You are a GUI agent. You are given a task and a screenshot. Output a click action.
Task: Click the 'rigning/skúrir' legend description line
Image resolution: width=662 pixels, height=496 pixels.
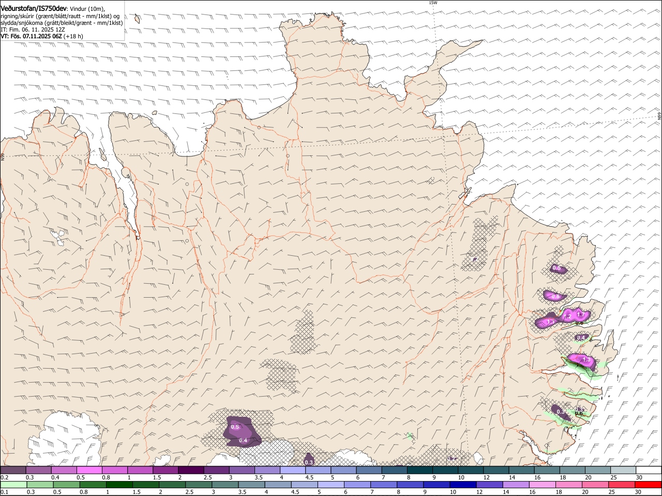pyautogui.click(x=60, y=16)
